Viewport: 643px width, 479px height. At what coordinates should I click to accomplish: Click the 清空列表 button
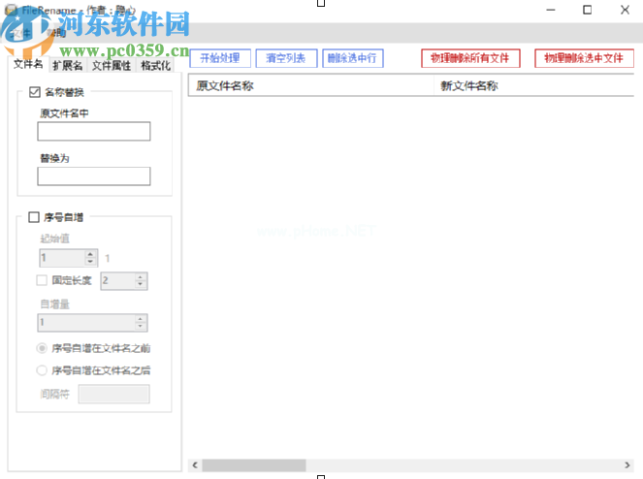[286, 58]
